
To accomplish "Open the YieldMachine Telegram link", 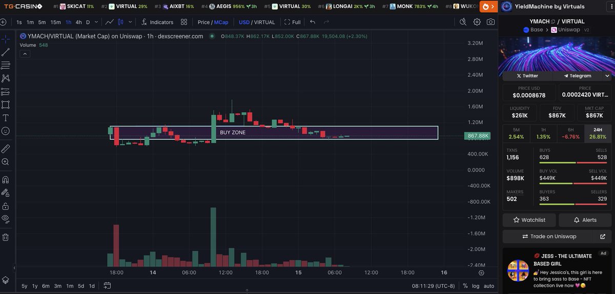I will pos(578,76).
